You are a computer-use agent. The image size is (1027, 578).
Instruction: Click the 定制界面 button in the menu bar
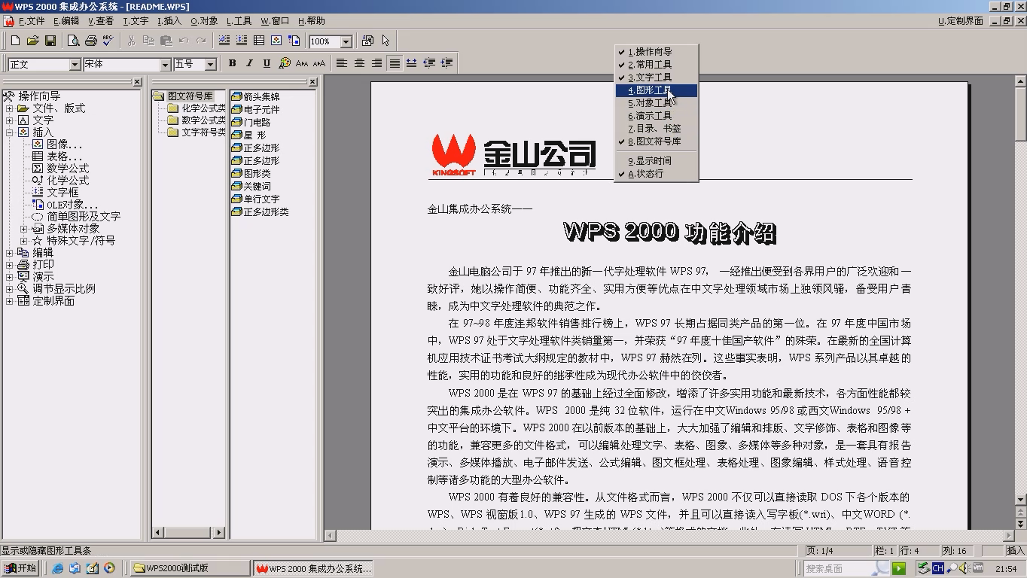961,21
